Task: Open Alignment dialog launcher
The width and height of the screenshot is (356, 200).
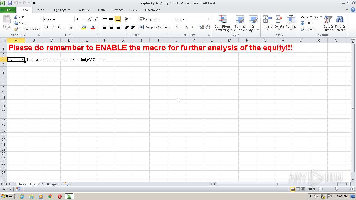Action: click(x=170, y=35)
